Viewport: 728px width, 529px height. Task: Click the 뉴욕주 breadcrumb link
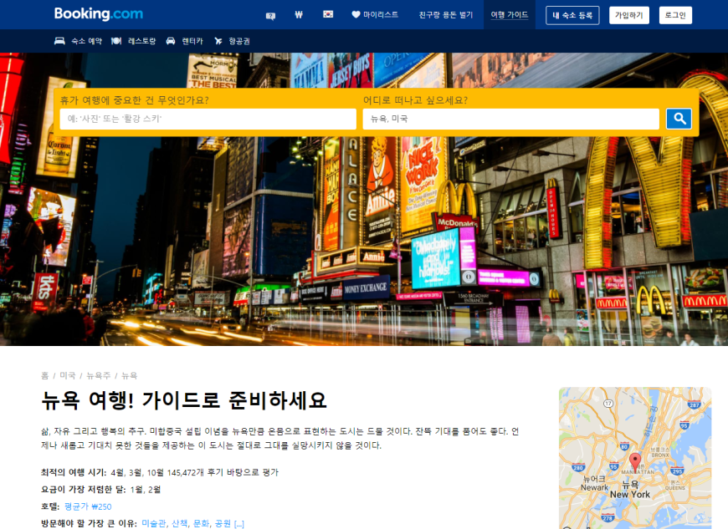coord(99,375)
